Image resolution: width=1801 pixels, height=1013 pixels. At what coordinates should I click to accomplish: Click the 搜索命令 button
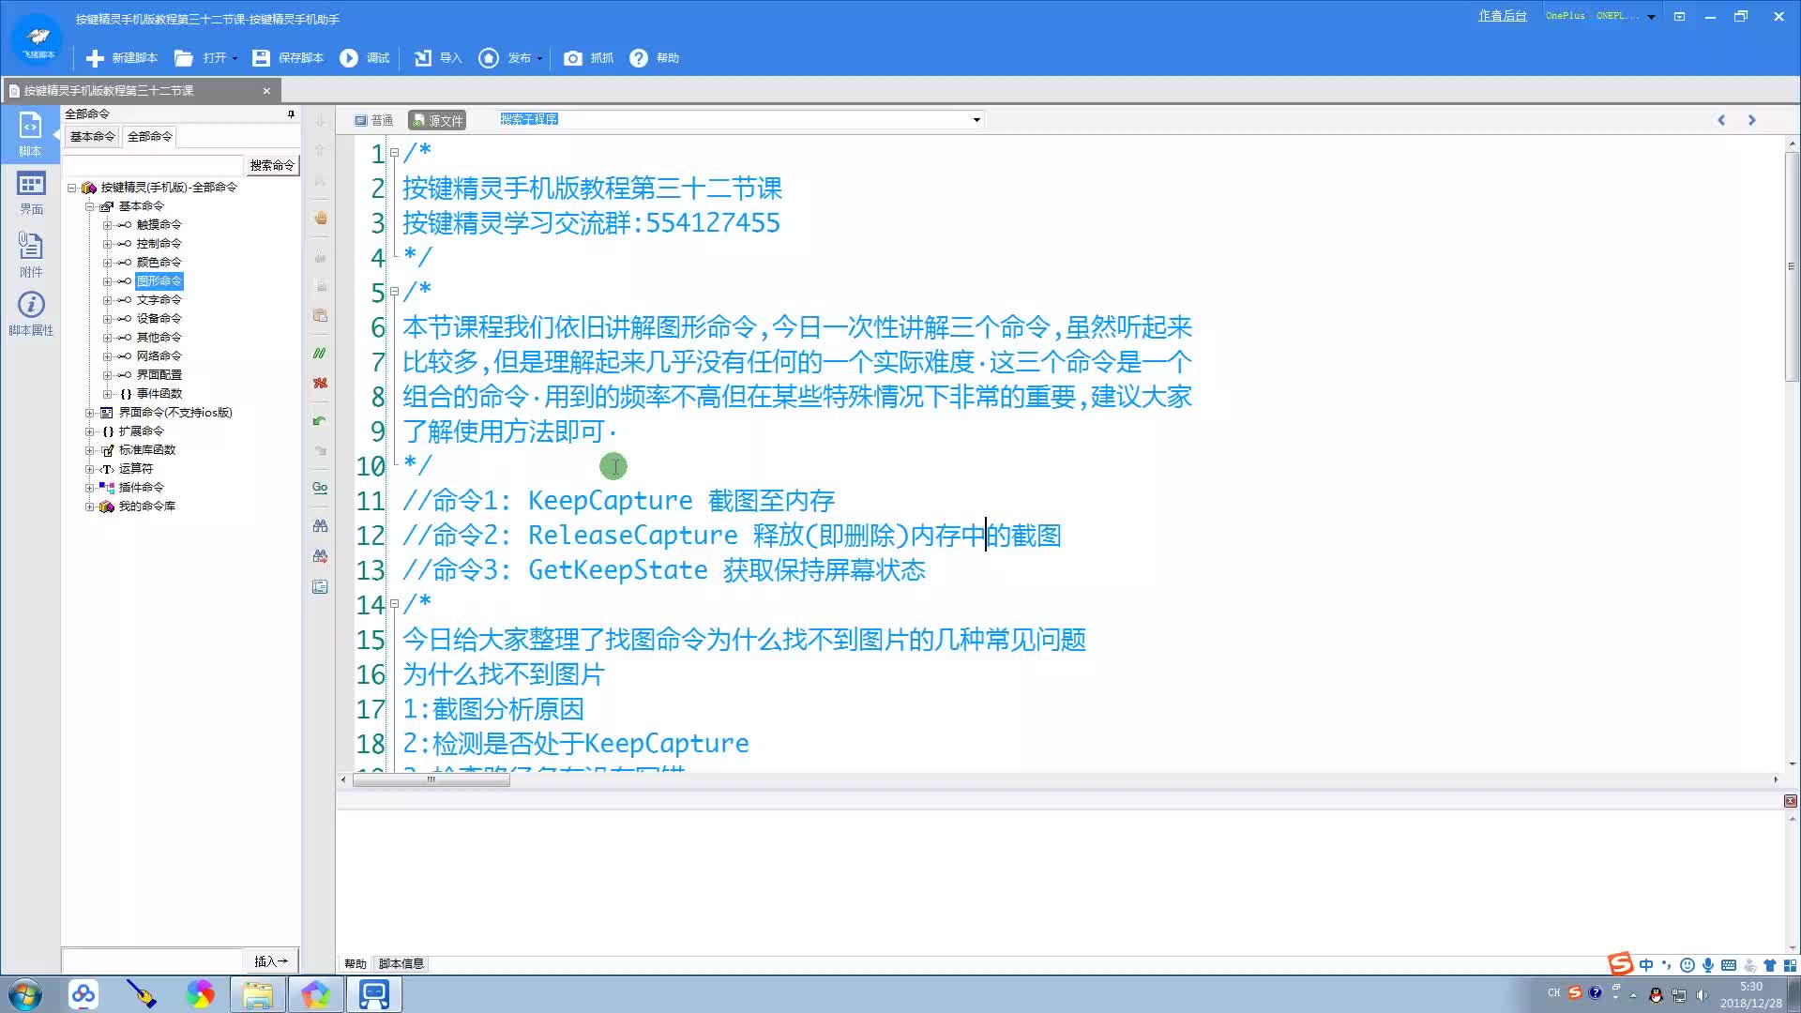click(272, 165)
